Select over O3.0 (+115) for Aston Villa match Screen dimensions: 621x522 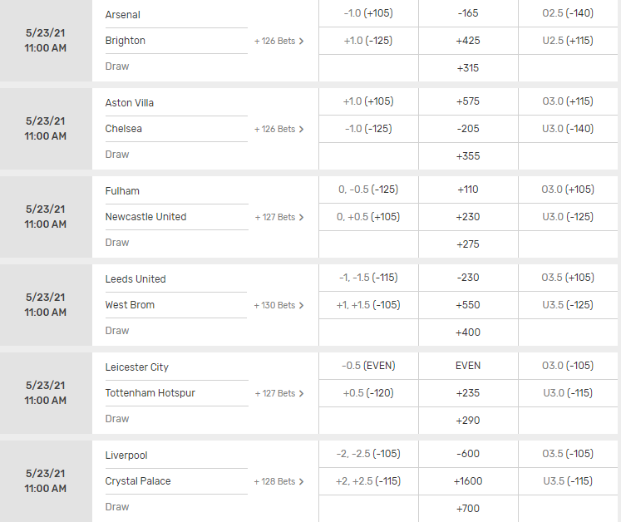[x=568, y=101]
